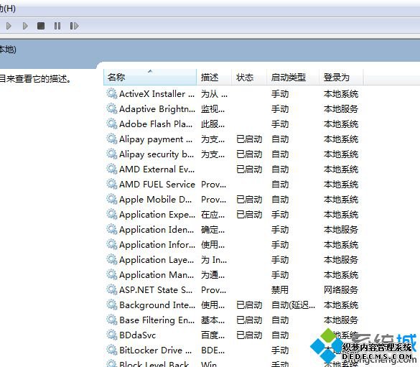Click gear icon of AMD External Events
Image resolution: width=420 pixels, height=367 pixels.
pyautogui.click(x=112, y=169)
